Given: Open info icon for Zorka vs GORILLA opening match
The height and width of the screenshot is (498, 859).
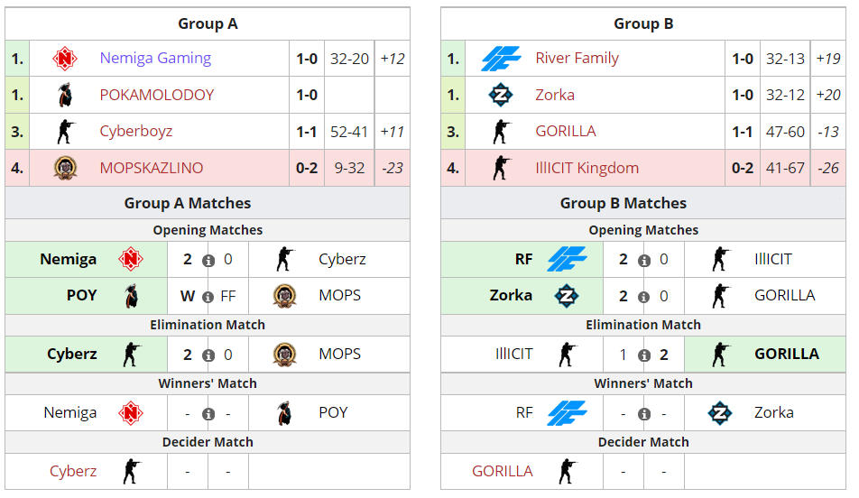Looking at the screenshot, I should pyautogui.click(x=644, y=296).
